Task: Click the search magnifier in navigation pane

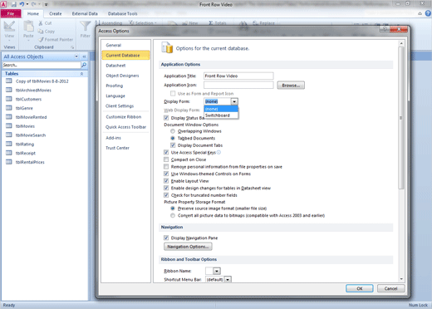Action: [x=84, y=65]
